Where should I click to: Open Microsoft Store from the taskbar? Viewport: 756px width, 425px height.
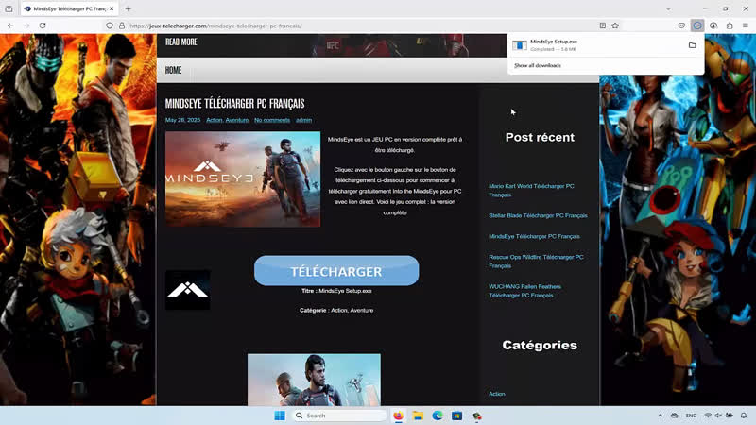(457, 416)
